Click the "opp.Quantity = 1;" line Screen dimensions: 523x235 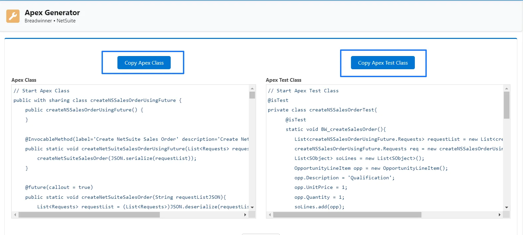tap(320, 197)
